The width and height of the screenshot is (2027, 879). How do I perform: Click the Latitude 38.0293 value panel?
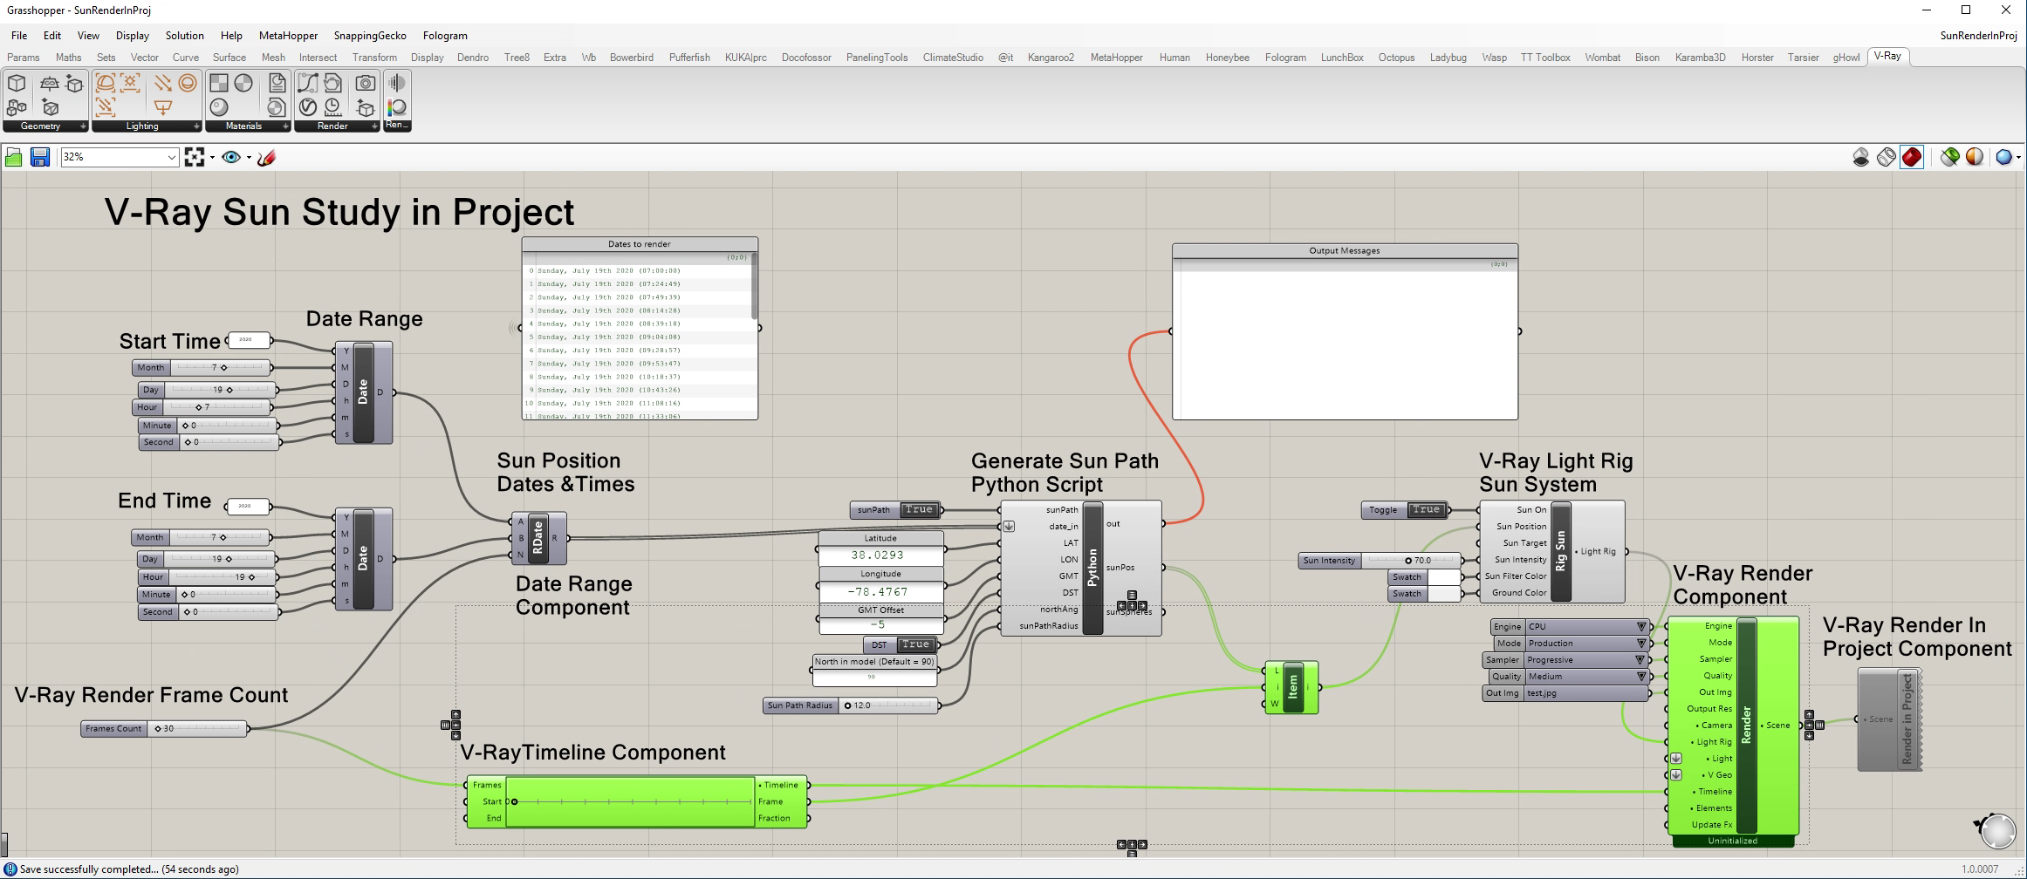[880, 555]
